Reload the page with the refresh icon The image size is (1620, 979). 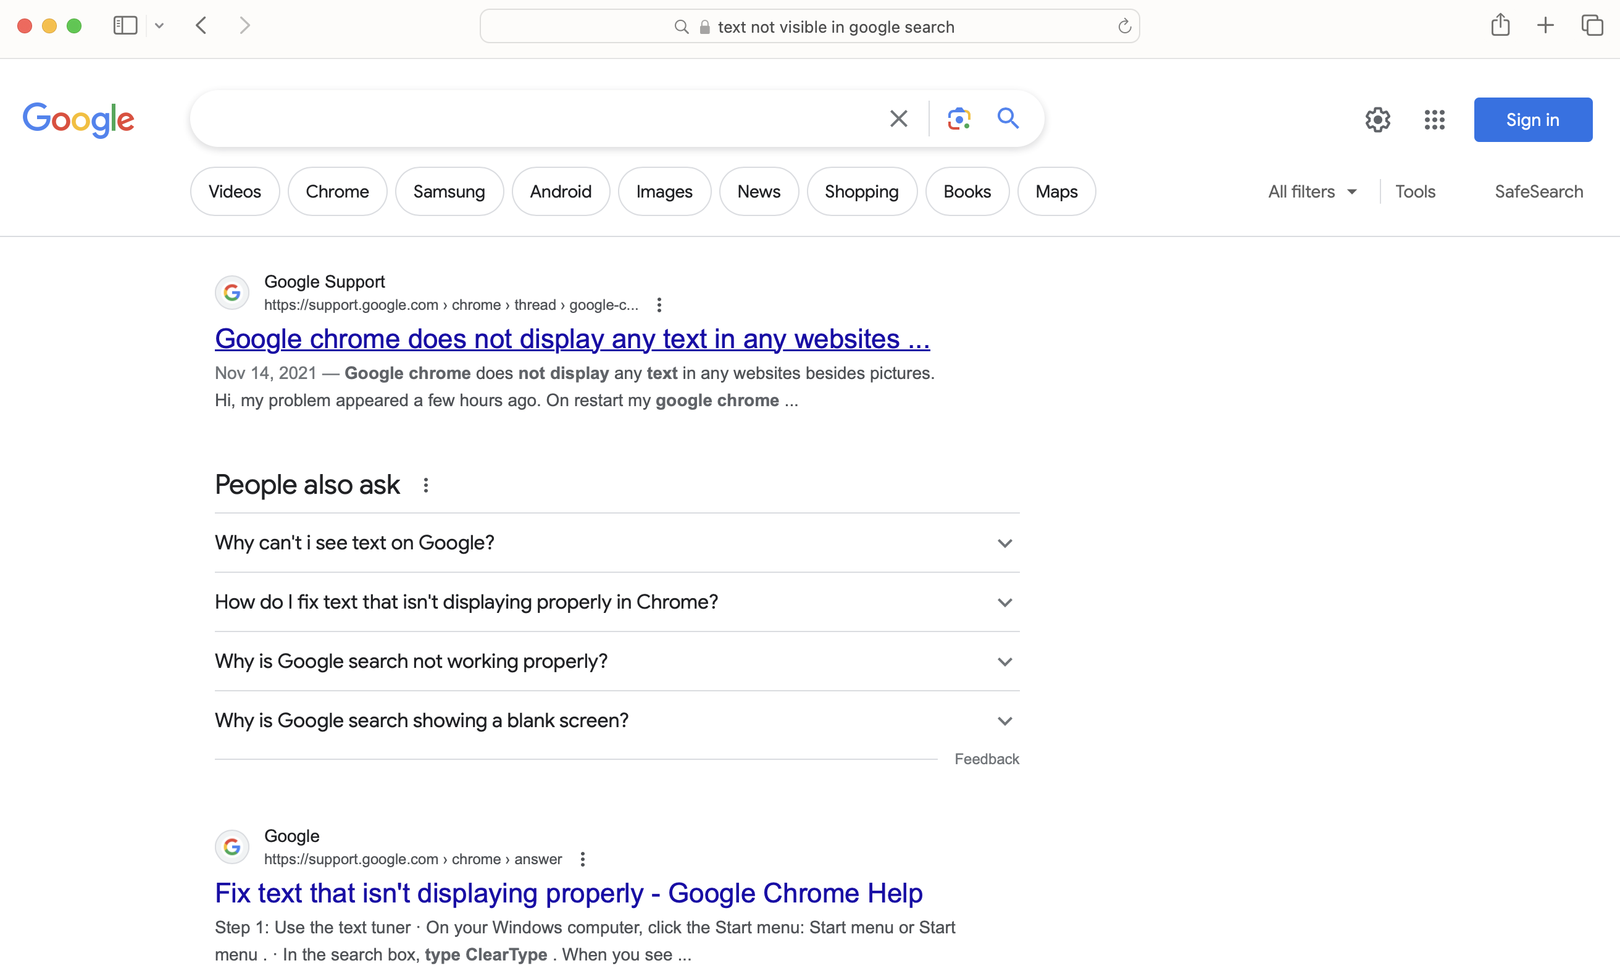pyautogui.click(x=1124, y=27)
